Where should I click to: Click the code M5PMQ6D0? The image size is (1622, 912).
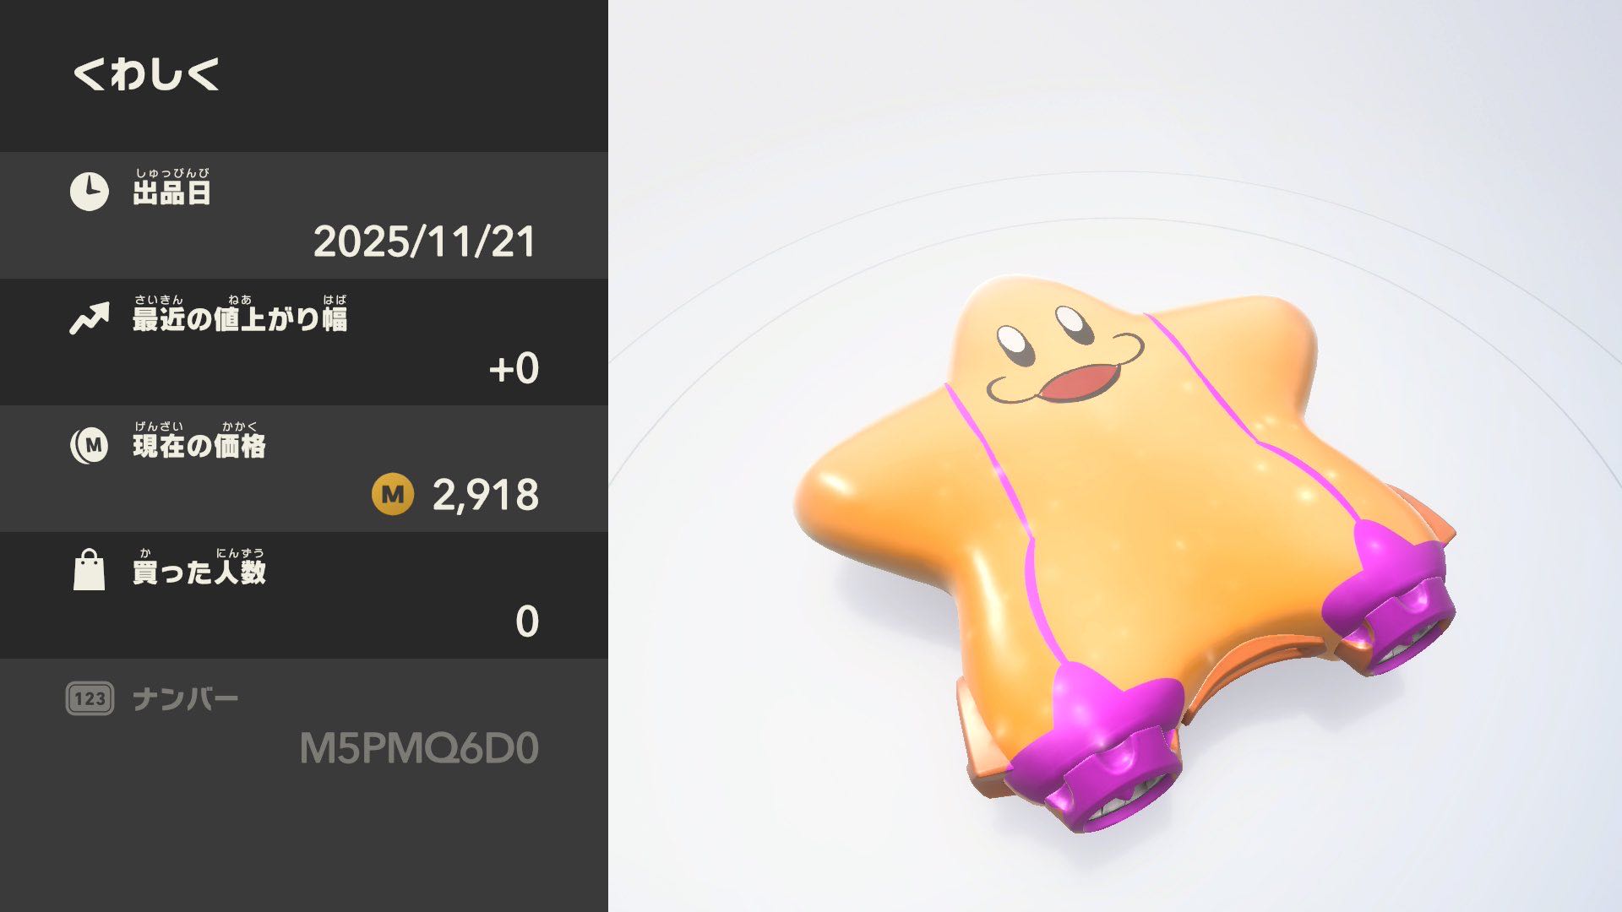419,748
